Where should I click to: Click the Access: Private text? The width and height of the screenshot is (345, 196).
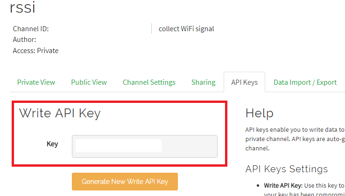click(x=35, y=51)
